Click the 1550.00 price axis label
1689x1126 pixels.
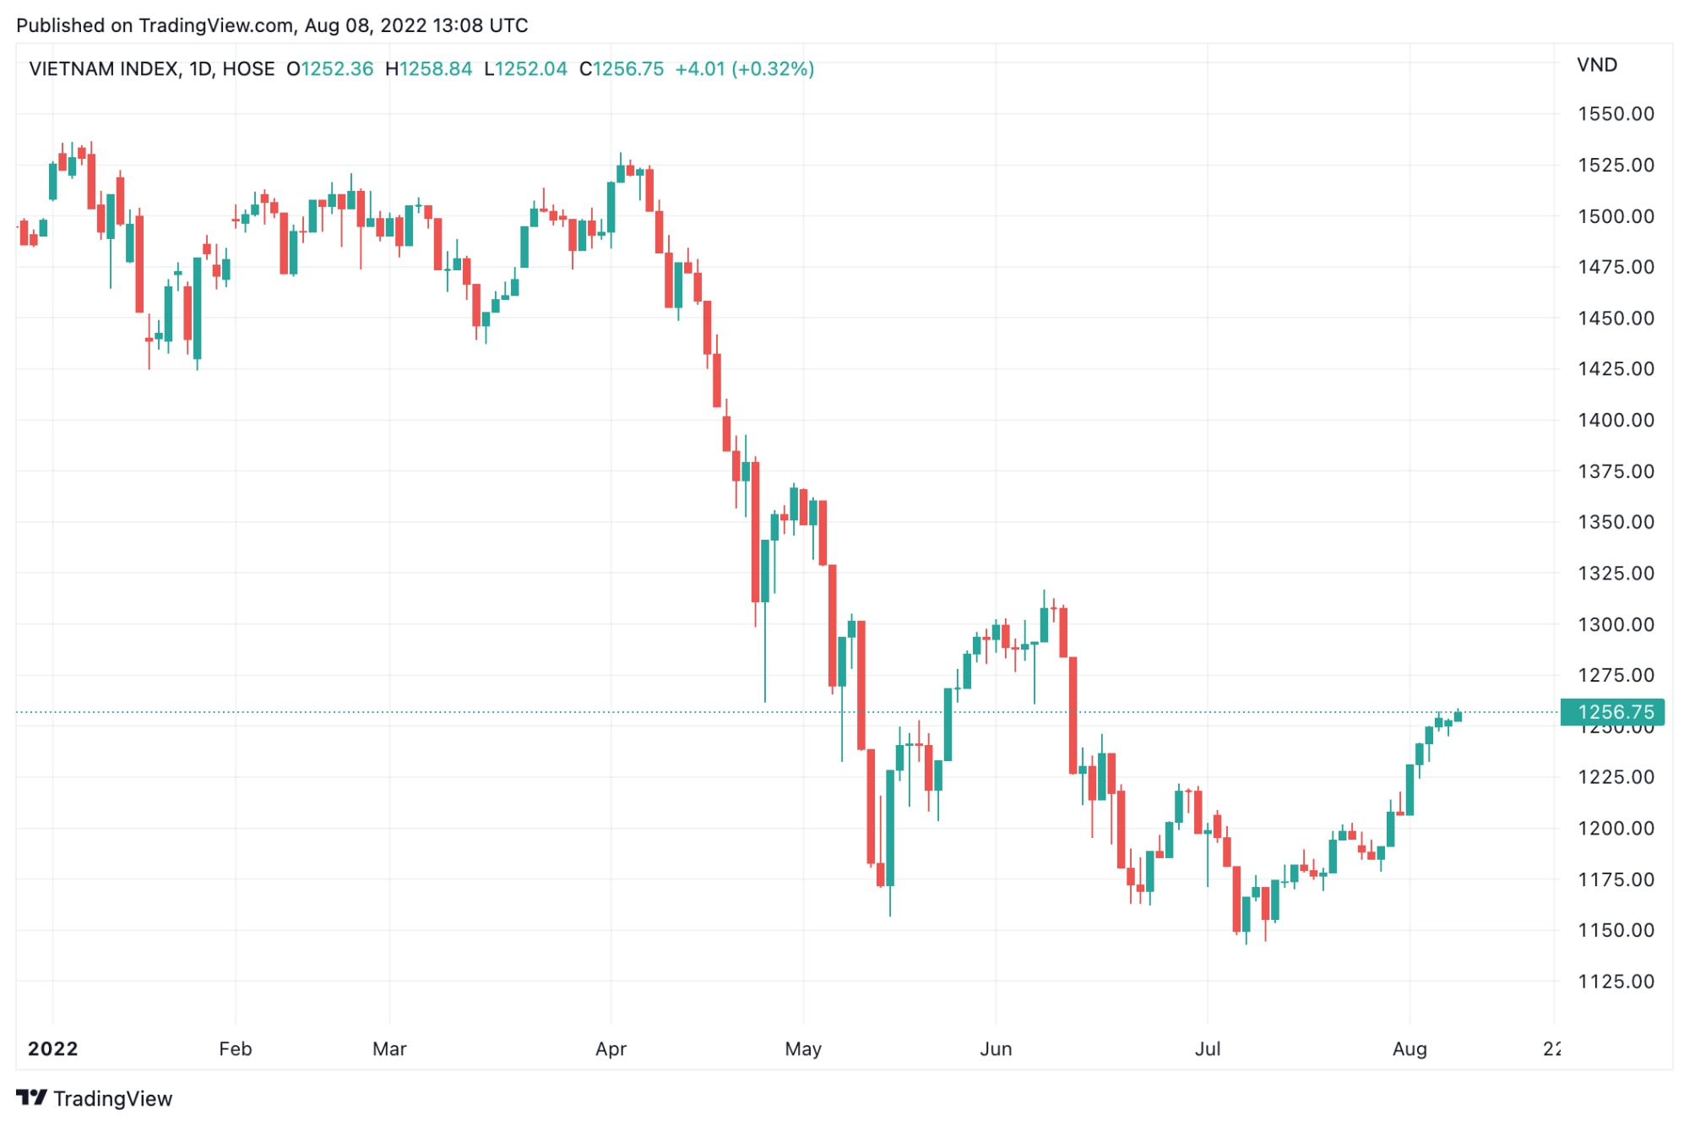(1616, 114)
